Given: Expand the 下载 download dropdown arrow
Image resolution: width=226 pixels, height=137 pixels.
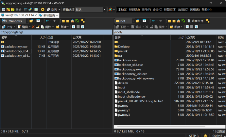Looking at the screenshot, I should coord(128,27).
